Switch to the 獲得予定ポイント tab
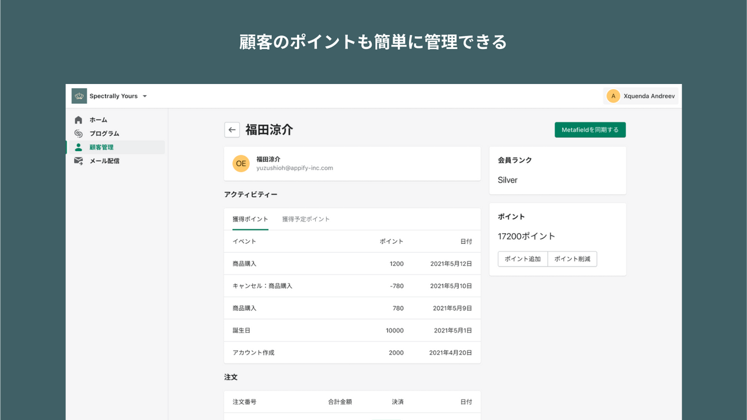Viewport: 747px width, 420px height. pos(306,219)
